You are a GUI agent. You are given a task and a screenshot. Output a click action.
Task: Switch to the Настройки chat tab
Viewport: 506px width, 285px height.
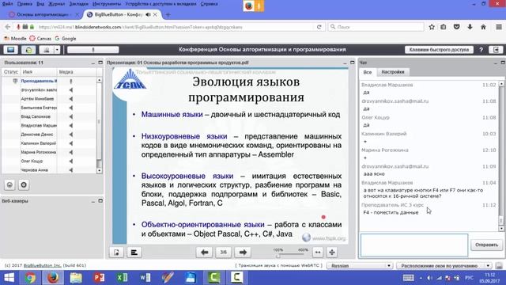pos(393,72)
